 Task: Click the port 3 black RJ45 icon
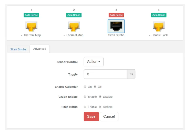click(116, 26)
